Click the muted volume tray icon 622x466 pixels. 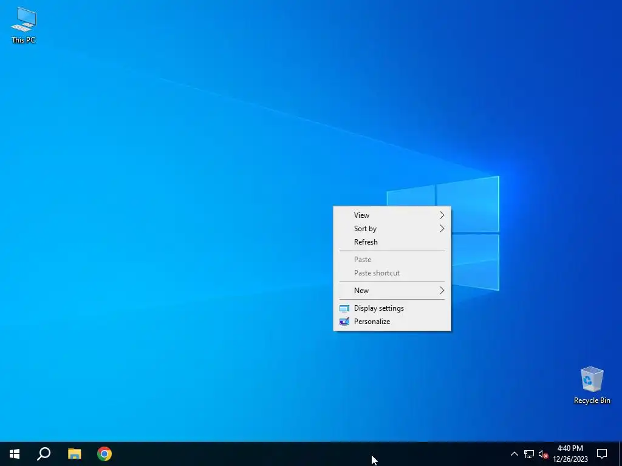(x=543, y=454)
